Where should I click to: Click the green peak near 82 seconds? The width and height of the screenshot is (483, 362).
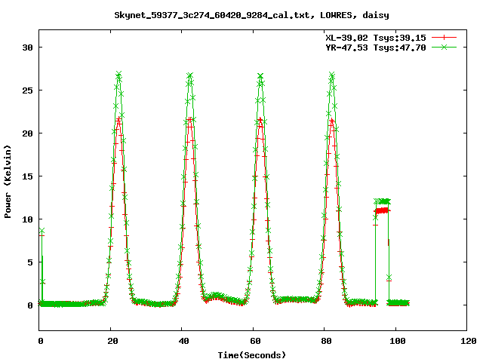[x=332, y=75]
